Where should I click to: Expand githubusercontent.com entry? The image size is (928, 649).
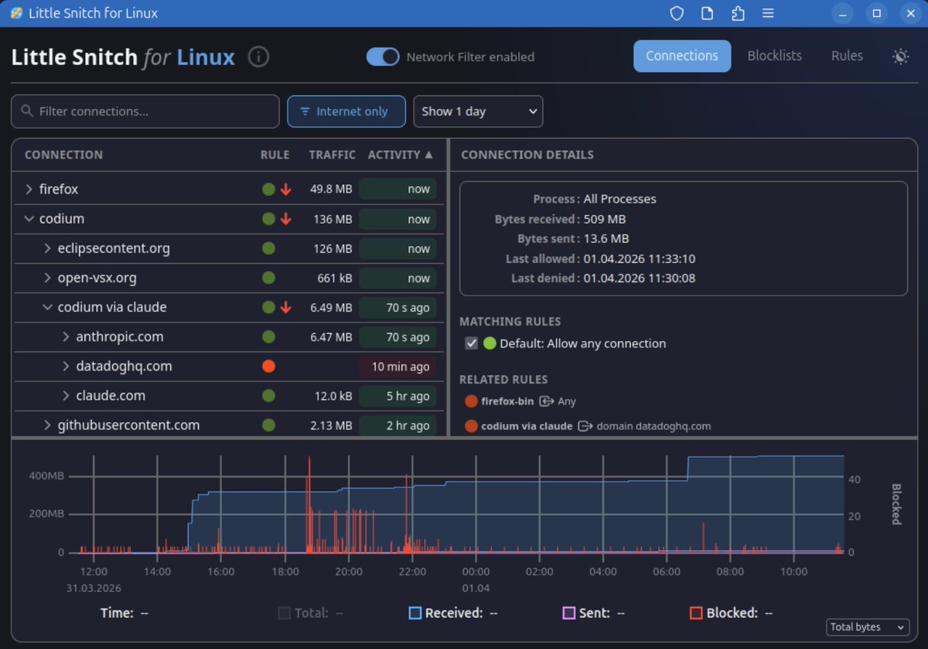[47, 425]
